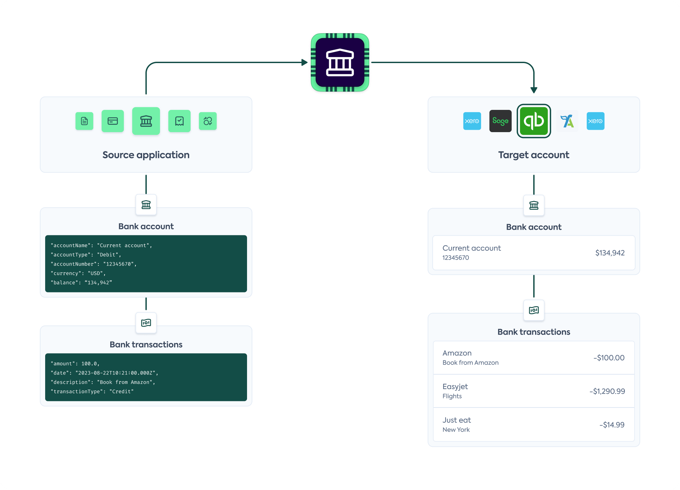680x490 pixels.
Task: Click the rightmost Xero icon in Target account
Action: coord(595,121)
